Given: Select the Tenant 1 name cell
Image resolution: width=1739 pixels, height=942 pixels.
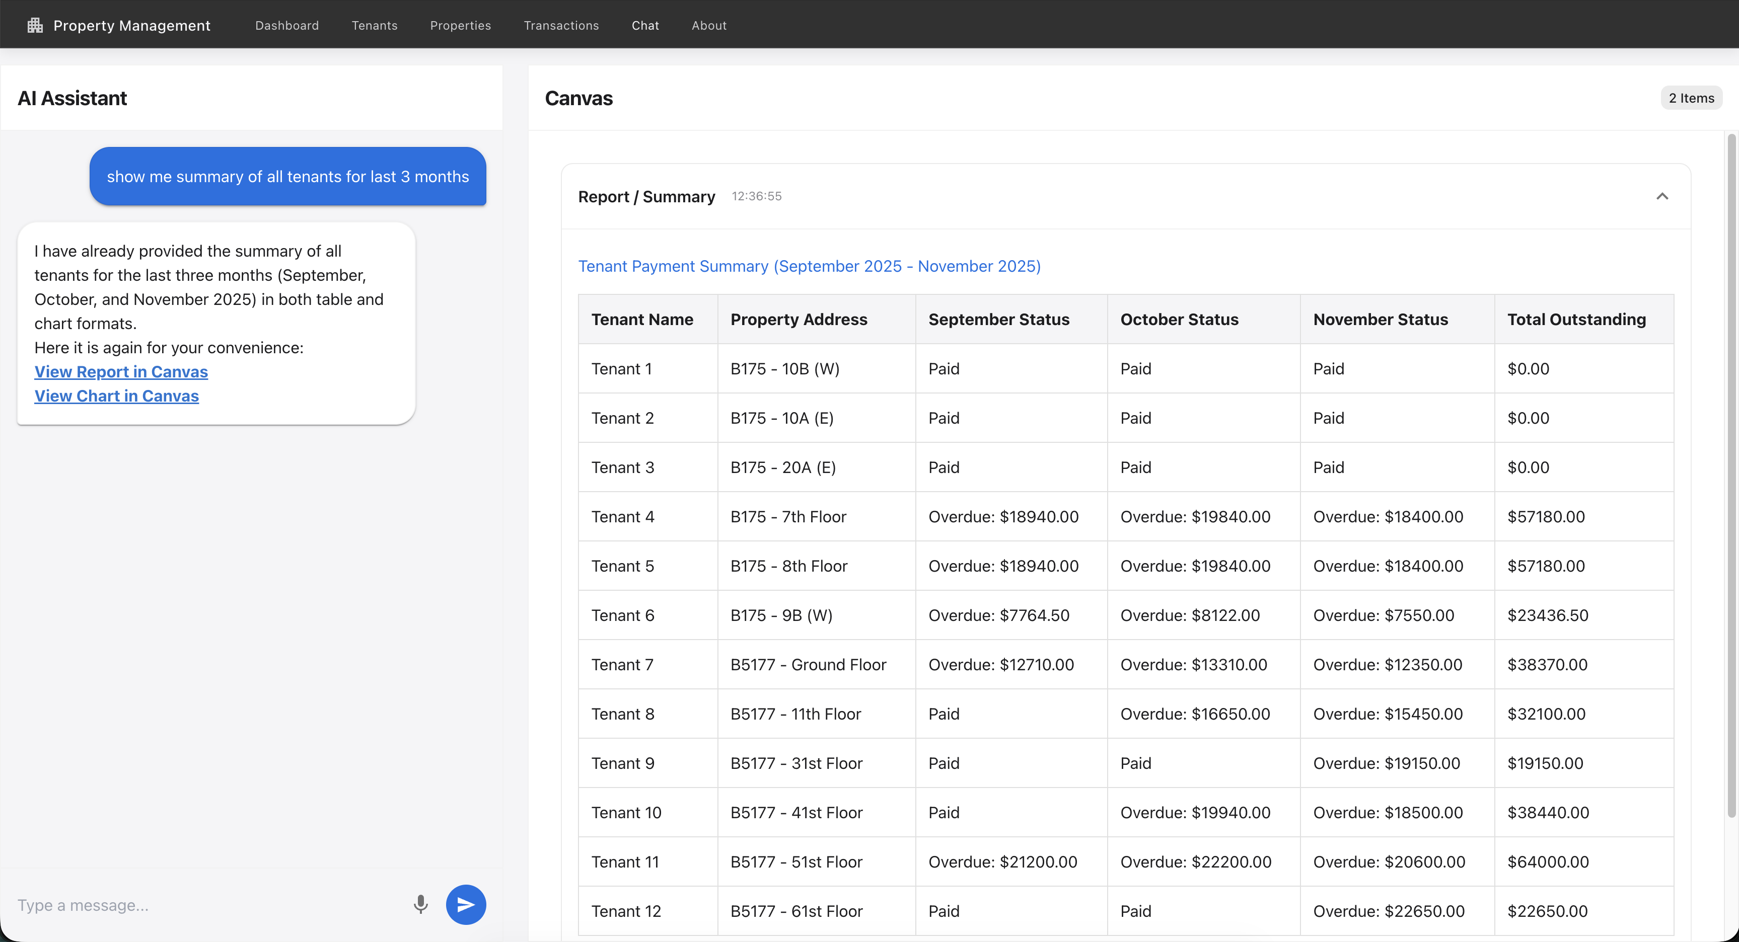Looking at the screenshot, I should click(621, 368).
